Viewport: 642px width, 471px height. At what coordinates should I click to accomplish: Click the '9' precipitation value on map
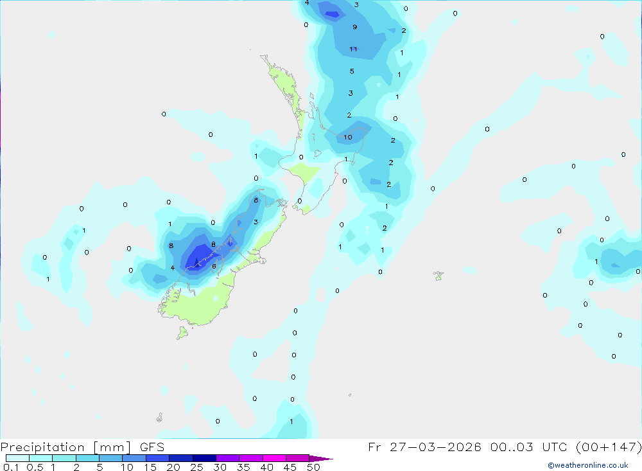coord(355,27)
